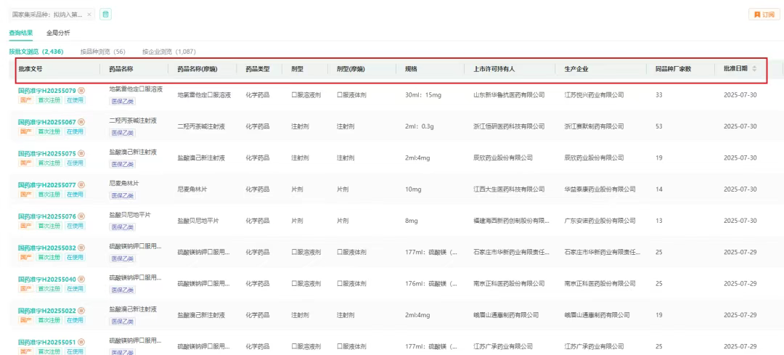Viewport: 784px width, 355px height.
Task: Open approval number 国药准字H20255032
Action: [x=47, y=248]
